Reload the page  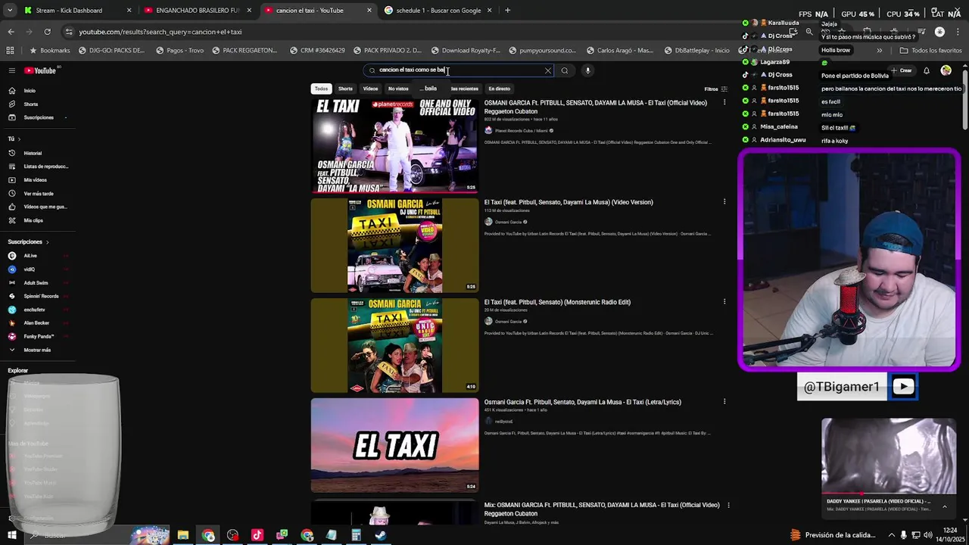[47, 32]
